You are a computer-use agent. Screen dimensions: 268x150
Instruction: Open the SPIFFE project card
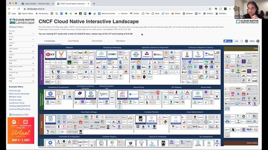pyautogui.click(x=198, y=143)
